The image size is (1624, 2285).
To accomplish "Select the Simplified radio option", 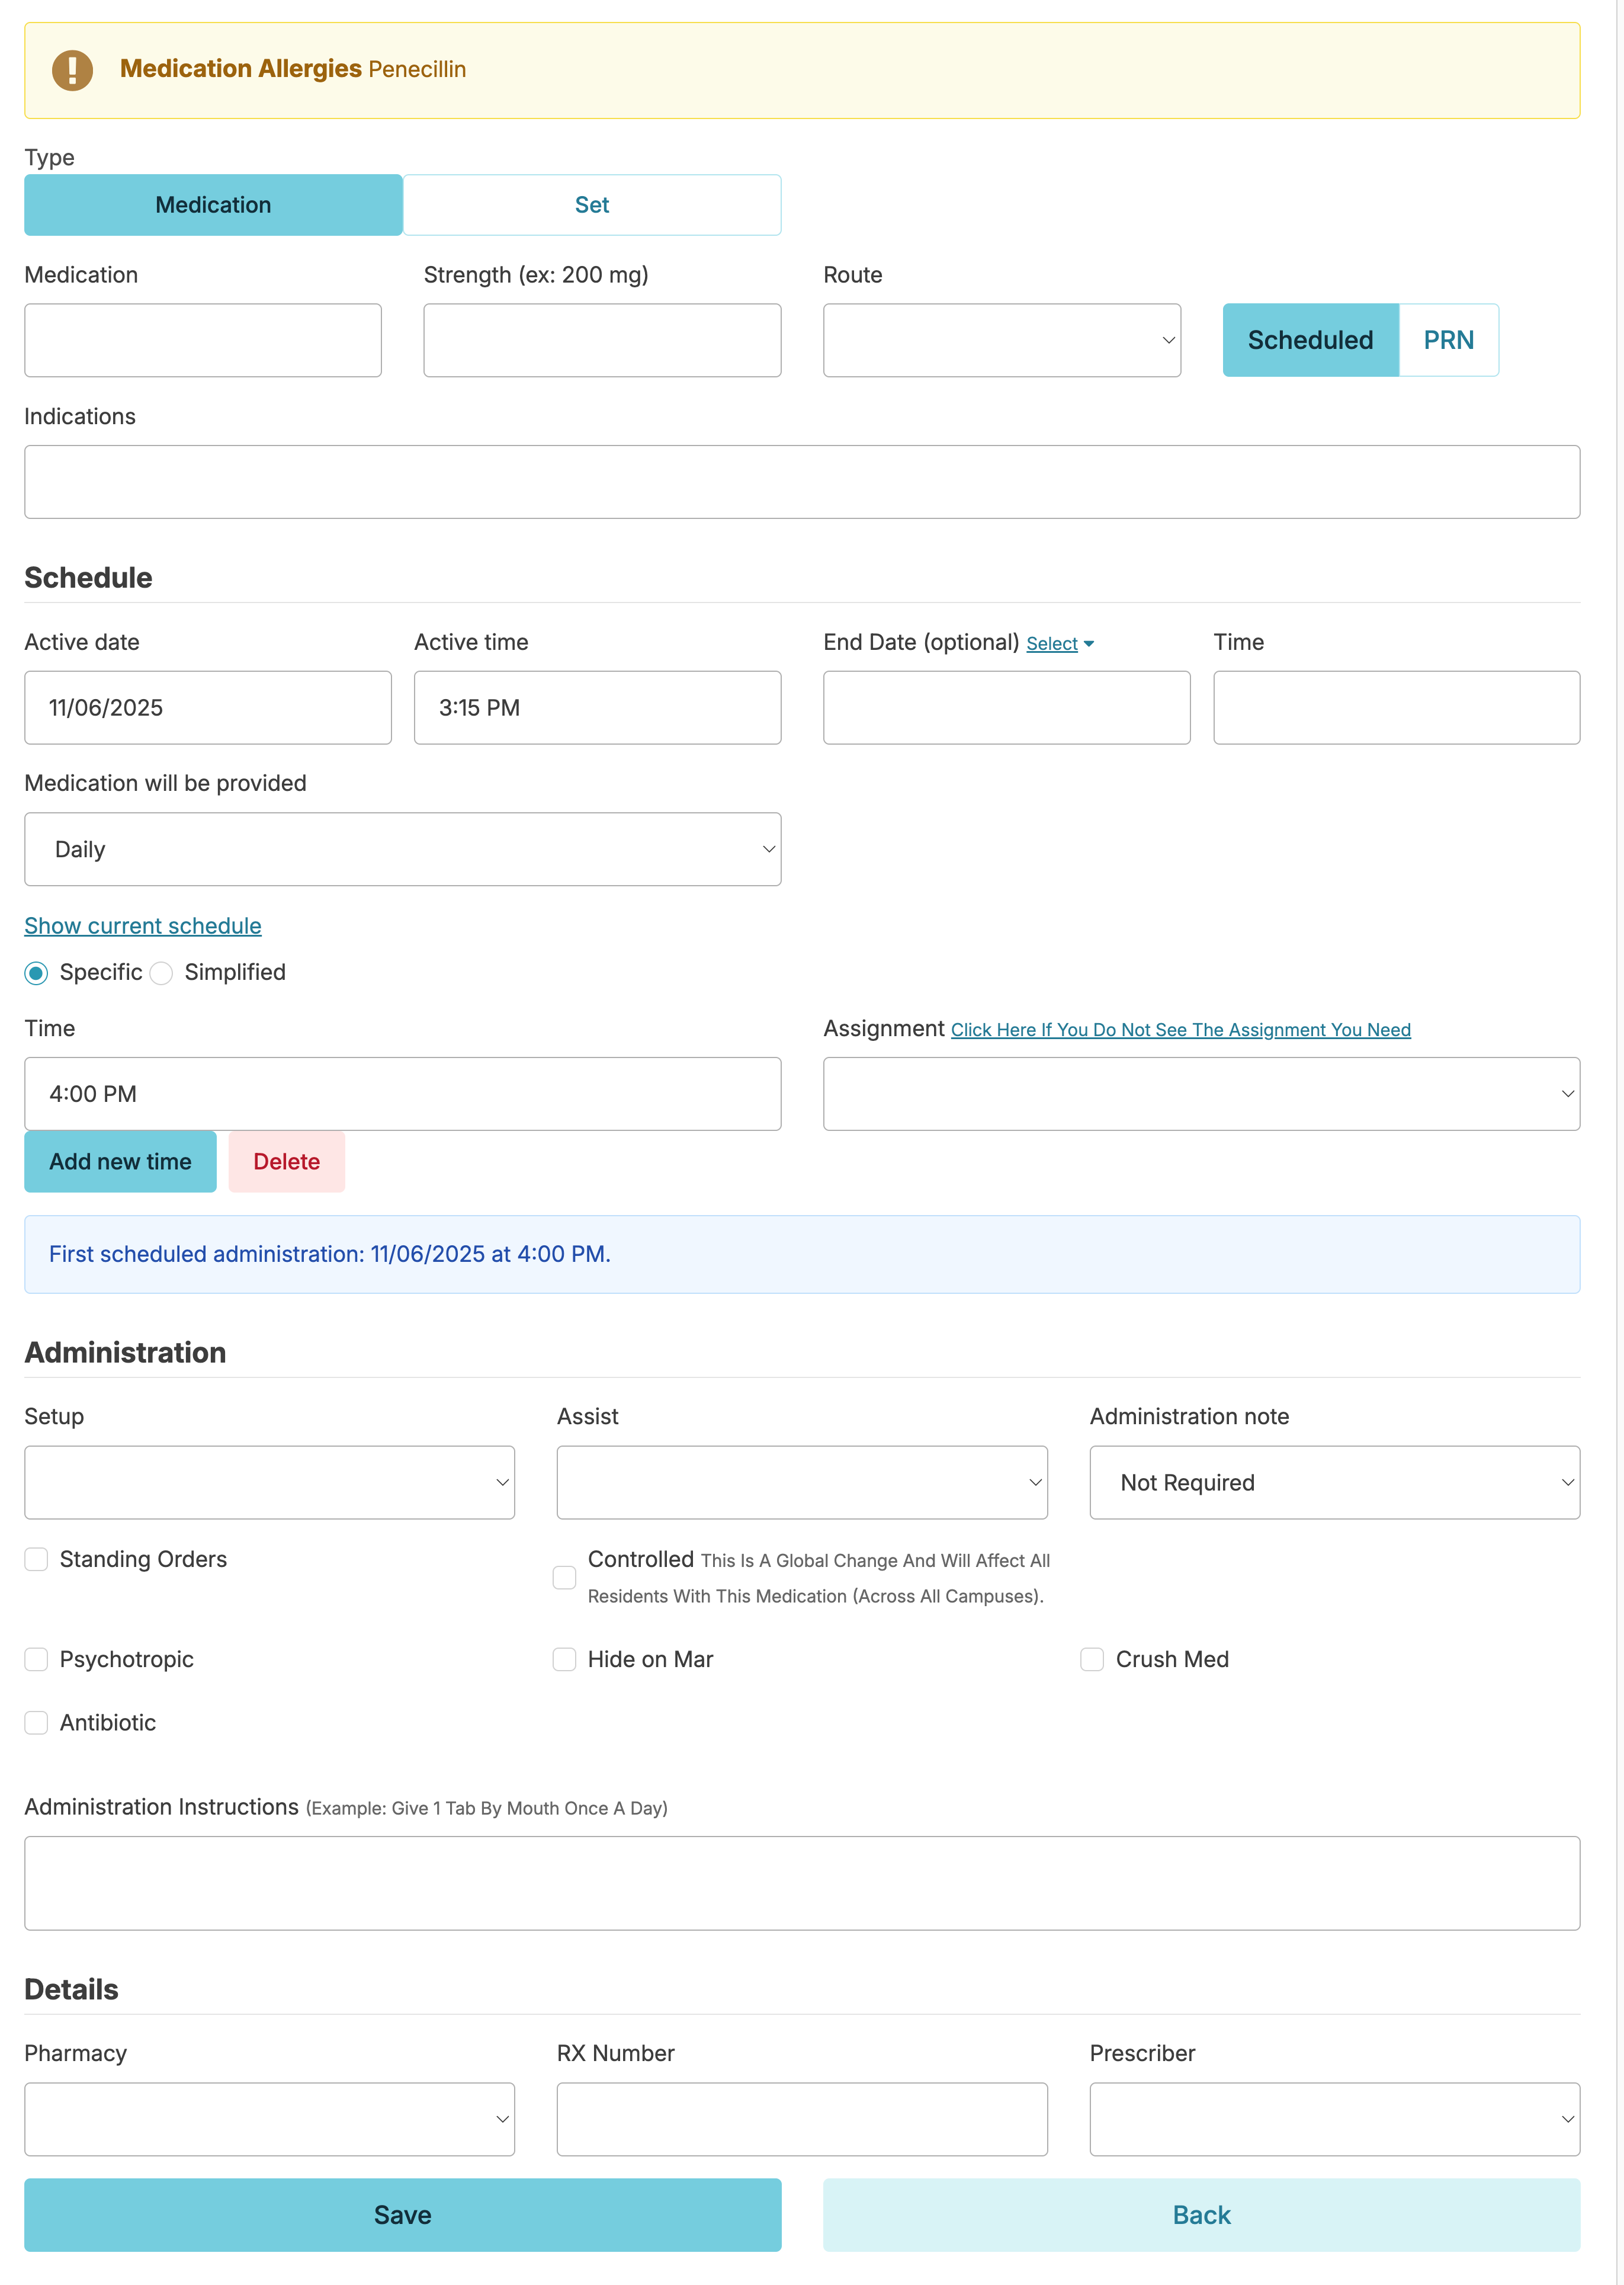I will click(162, 973).
